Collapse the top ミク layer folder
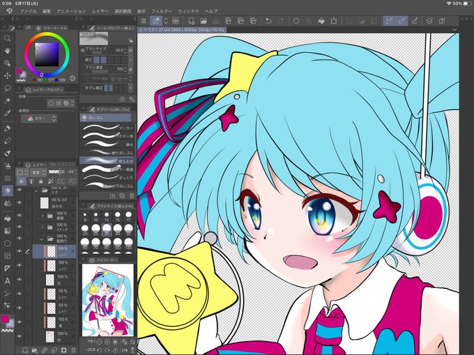 click(36, 191)
